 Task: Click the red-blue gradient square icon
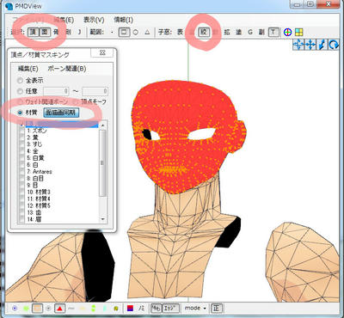tap(130, 309)
